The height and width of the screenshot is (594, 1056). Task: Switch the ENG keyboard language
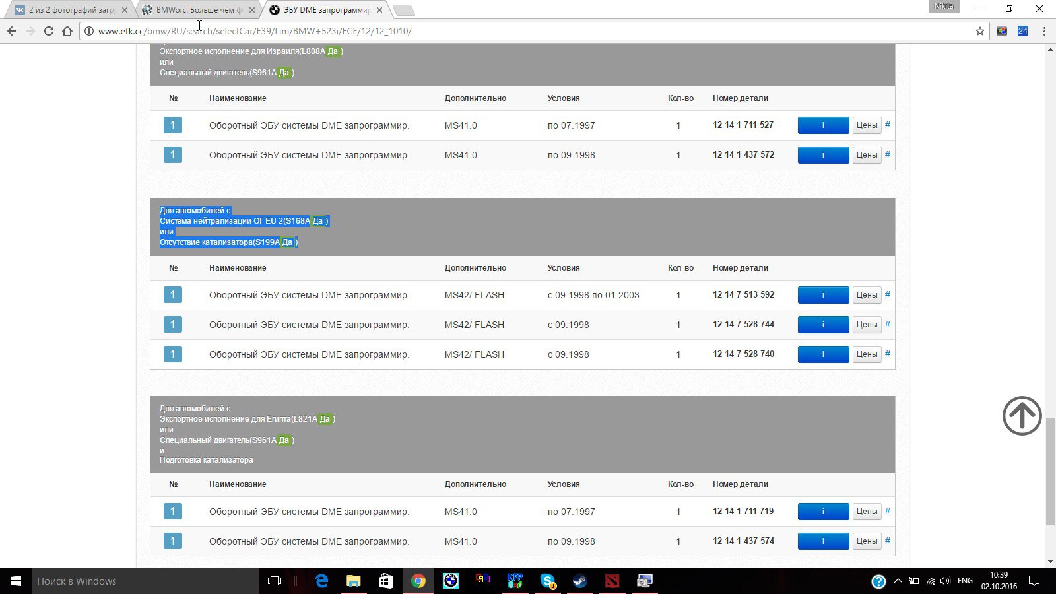pos(965,581)
